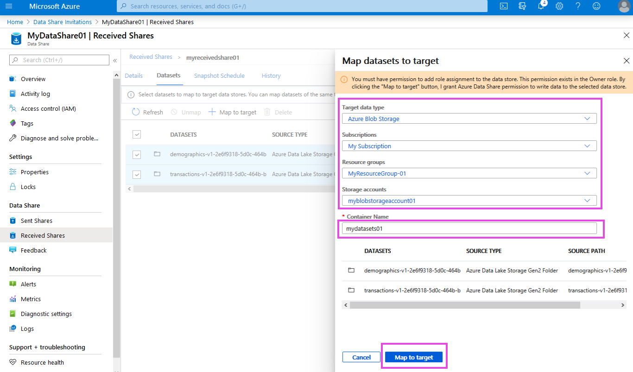This screenshot has width=633, height=372.
Task: Open the Help question mark icon
Action: click(578, 6)
